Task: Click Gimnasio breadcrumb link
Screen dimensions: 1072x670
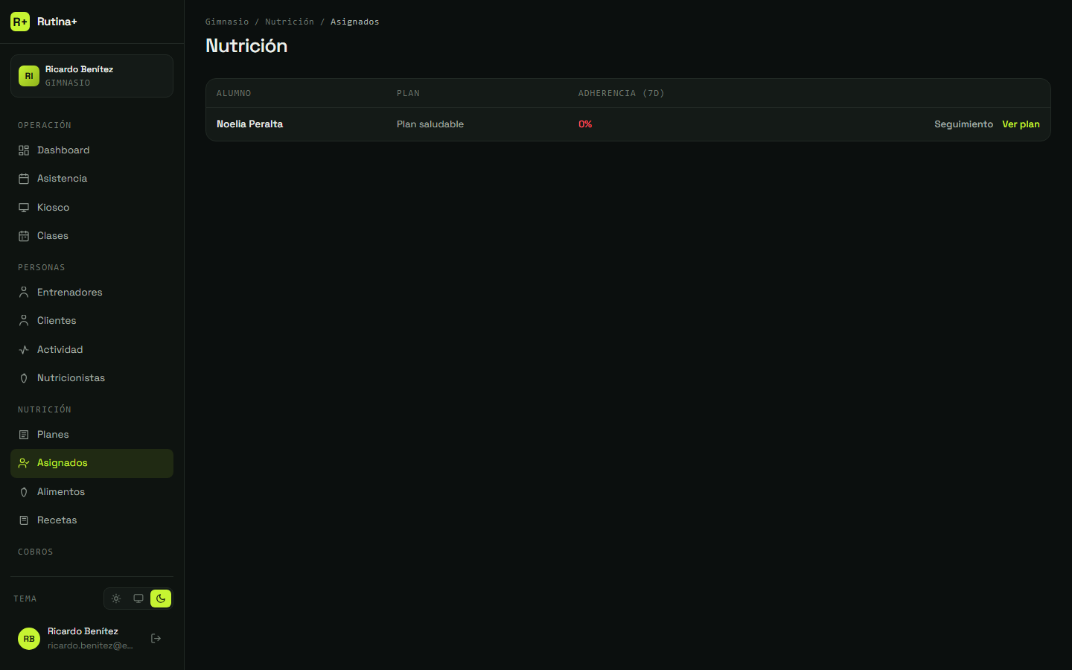Action: (x=227, y=22)
